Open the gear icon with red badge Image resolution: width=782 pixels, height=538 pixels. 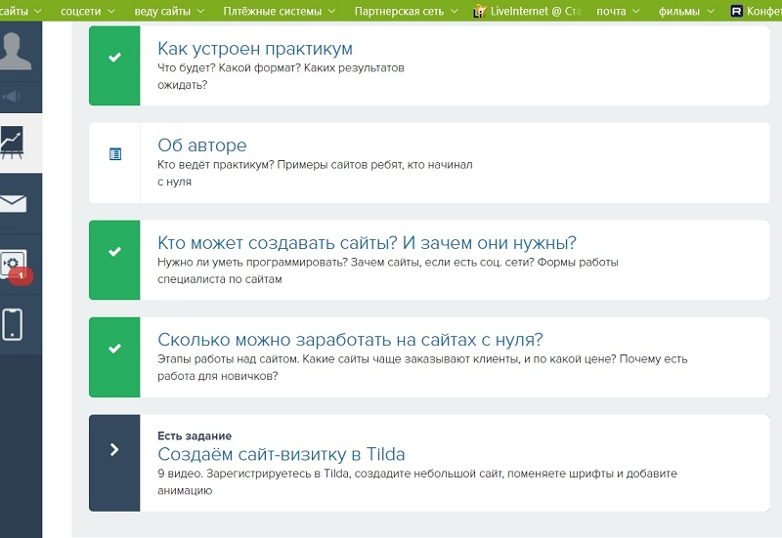tap(12, 264)
